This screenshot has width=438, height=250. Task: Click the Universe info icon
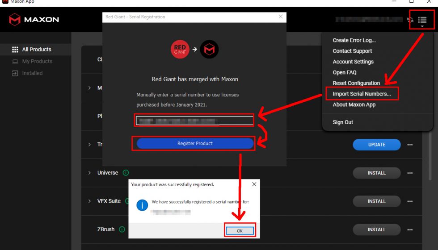point(126,173)
